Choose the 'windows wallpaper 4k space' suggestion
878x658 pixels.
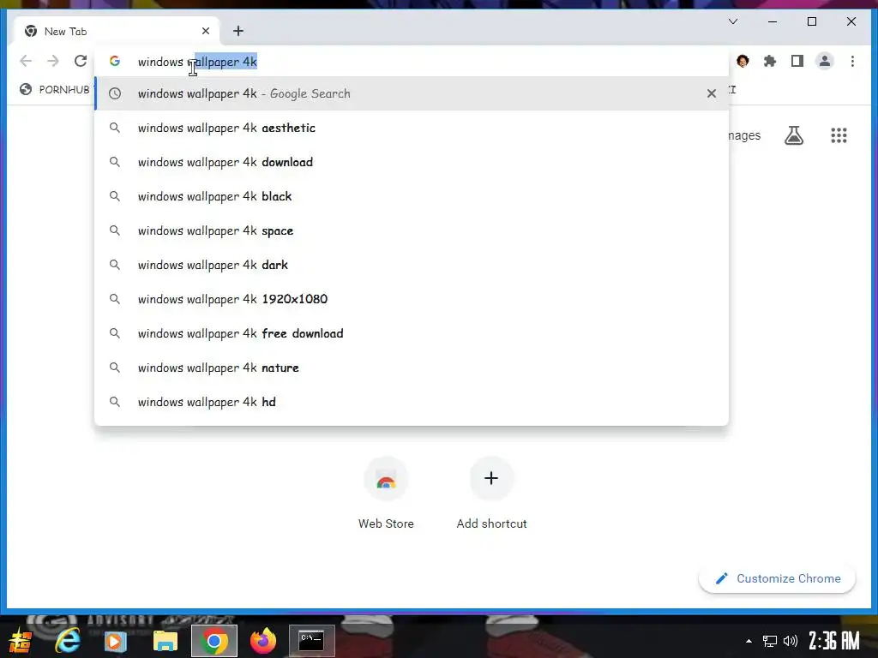pyautogui.click(x=412, y=230)
